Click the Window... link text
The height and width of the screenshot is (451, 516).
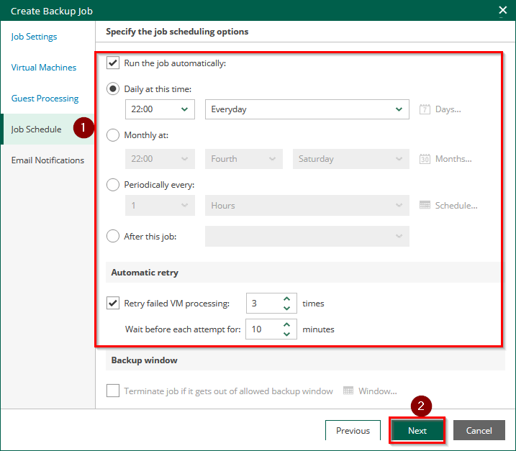click(377, 391)
